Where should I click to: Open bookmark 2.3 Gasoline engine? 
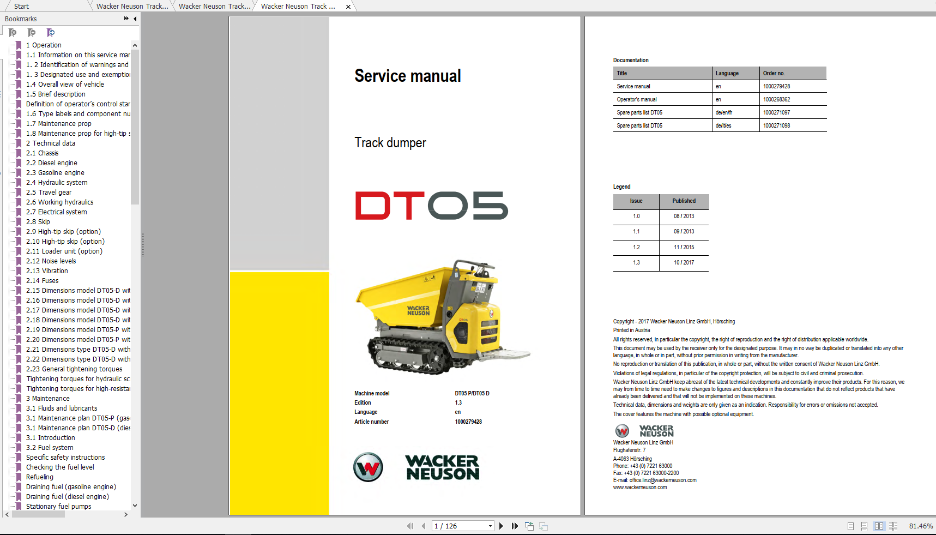[x=55, y=173]
